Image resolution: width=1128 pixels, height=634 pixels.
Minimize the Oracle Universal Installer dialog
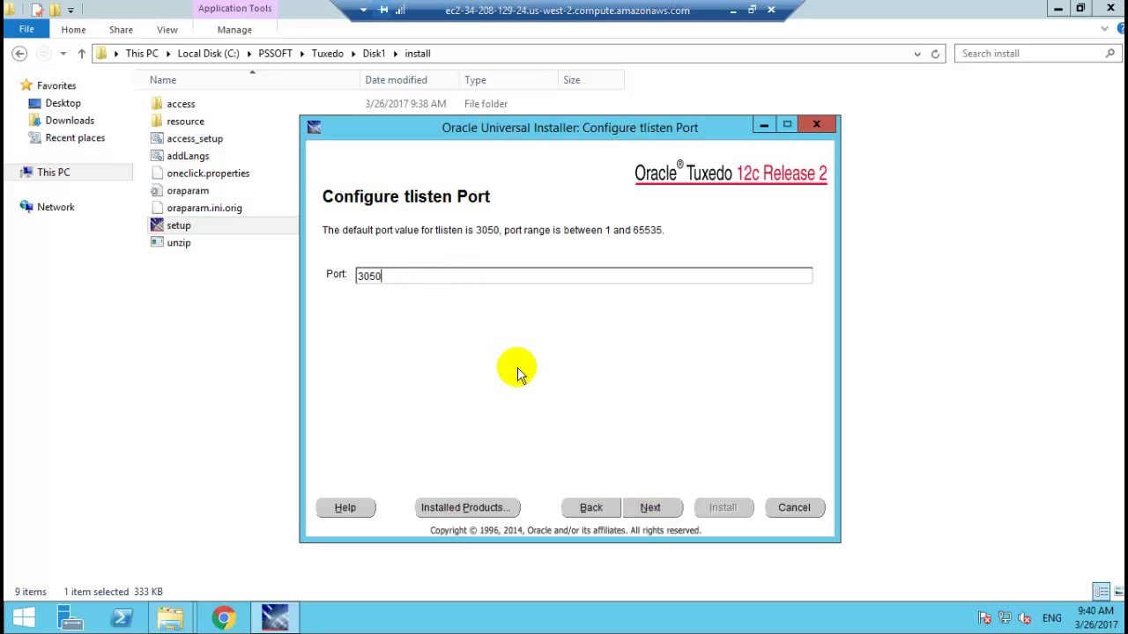(764, 125)
